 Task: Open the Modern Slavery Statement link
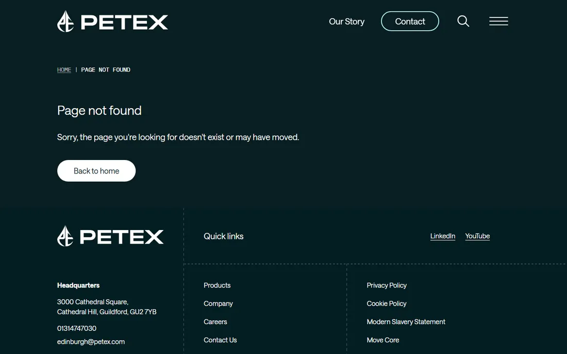(x=406, y=322)
